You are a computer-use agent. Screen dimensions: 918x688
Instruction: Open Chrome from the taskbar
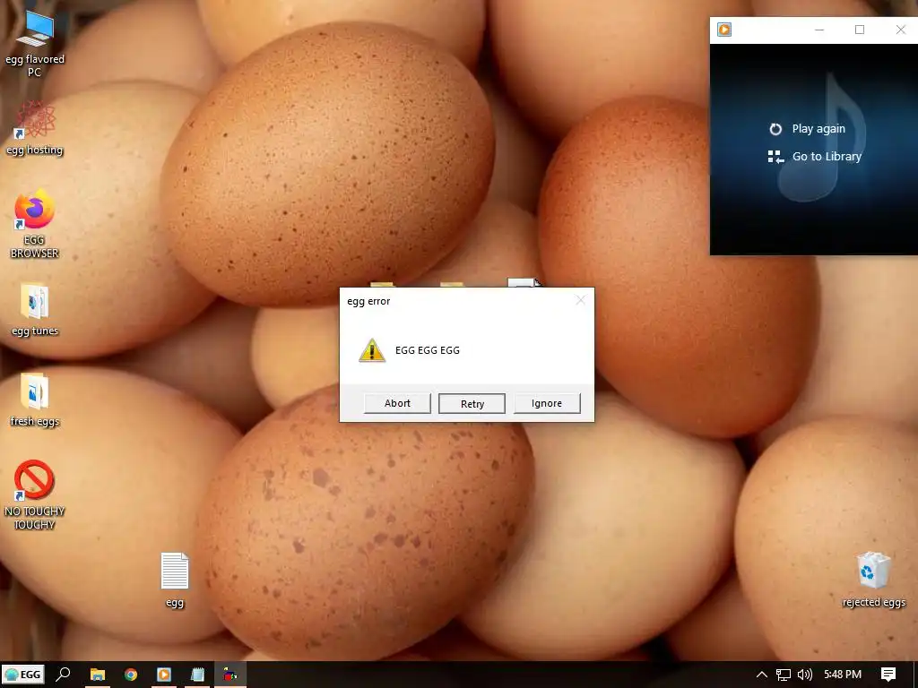click(131, 675)
